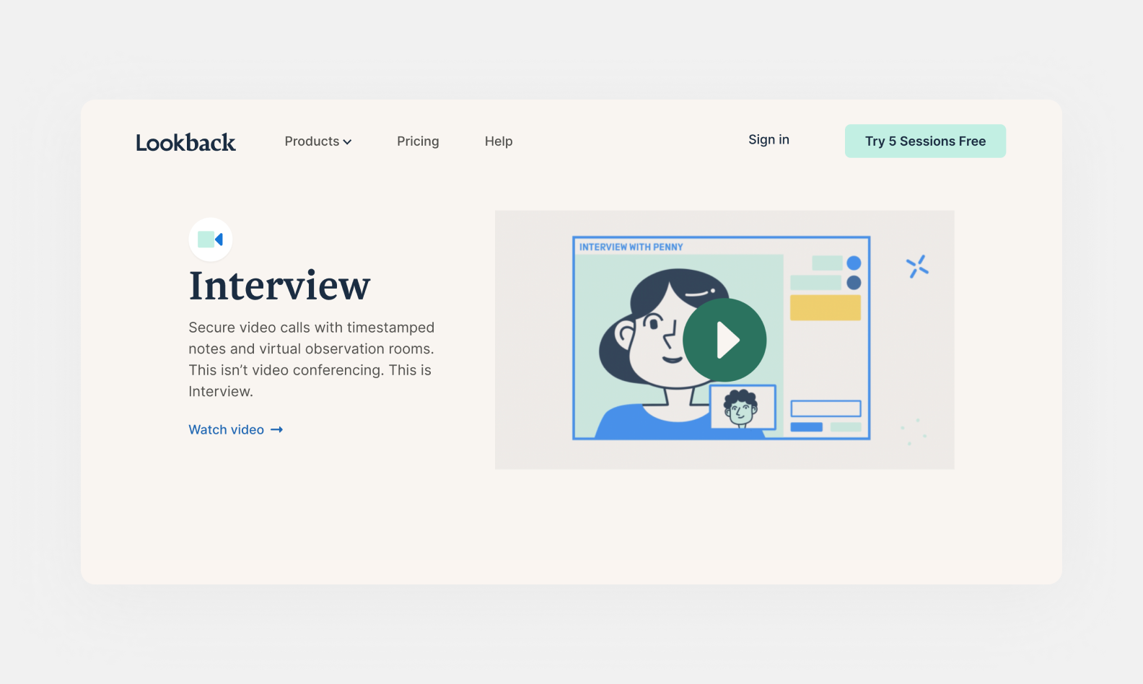This screenshot has height=684, width=1143.
Task: Play the interview video
Action: tap(724, 340)
